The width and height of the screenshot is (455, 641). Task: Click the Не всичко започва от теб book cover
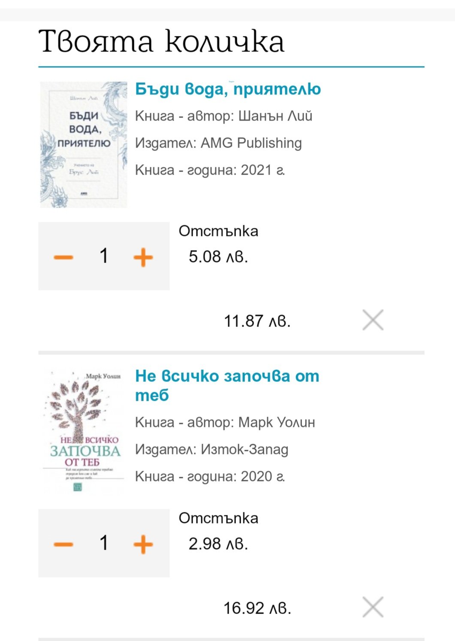tap(84, 431)
